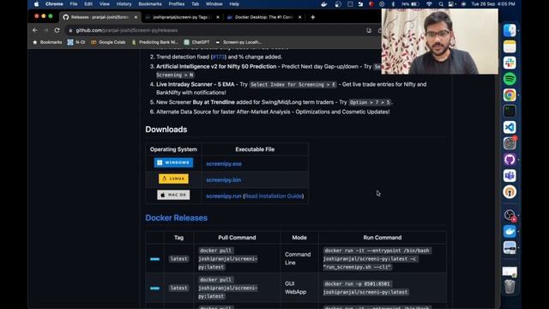Click the Docker Releases heading link
Viewport: 549px width, 309px height.
tap(176, 217)
